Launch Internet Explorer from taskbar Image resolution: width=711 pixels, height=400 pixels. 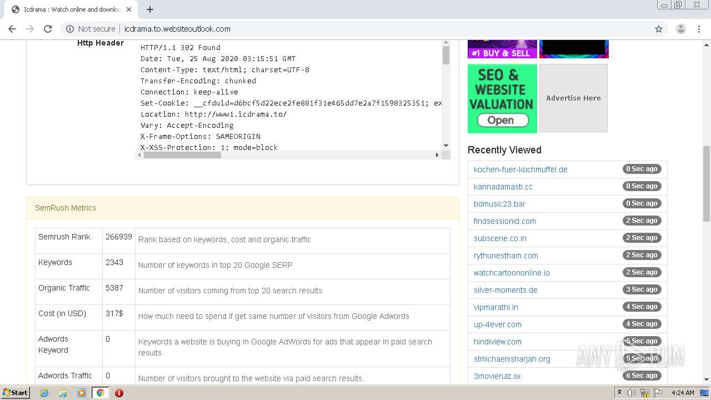coord(44,393)
